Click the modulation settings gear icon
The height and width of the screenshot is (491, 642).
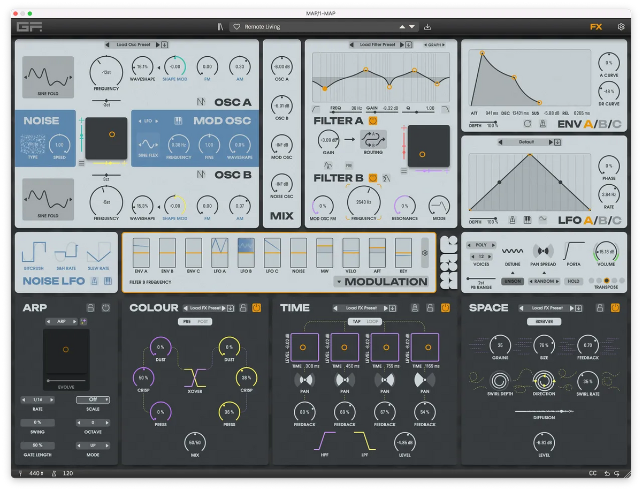[425, 253]
